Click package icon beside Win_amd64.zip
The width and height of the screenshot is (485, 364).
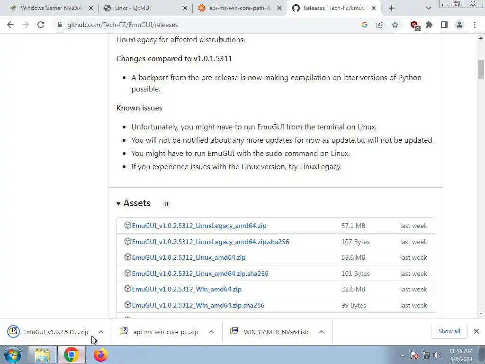click(x=127, y=289)
